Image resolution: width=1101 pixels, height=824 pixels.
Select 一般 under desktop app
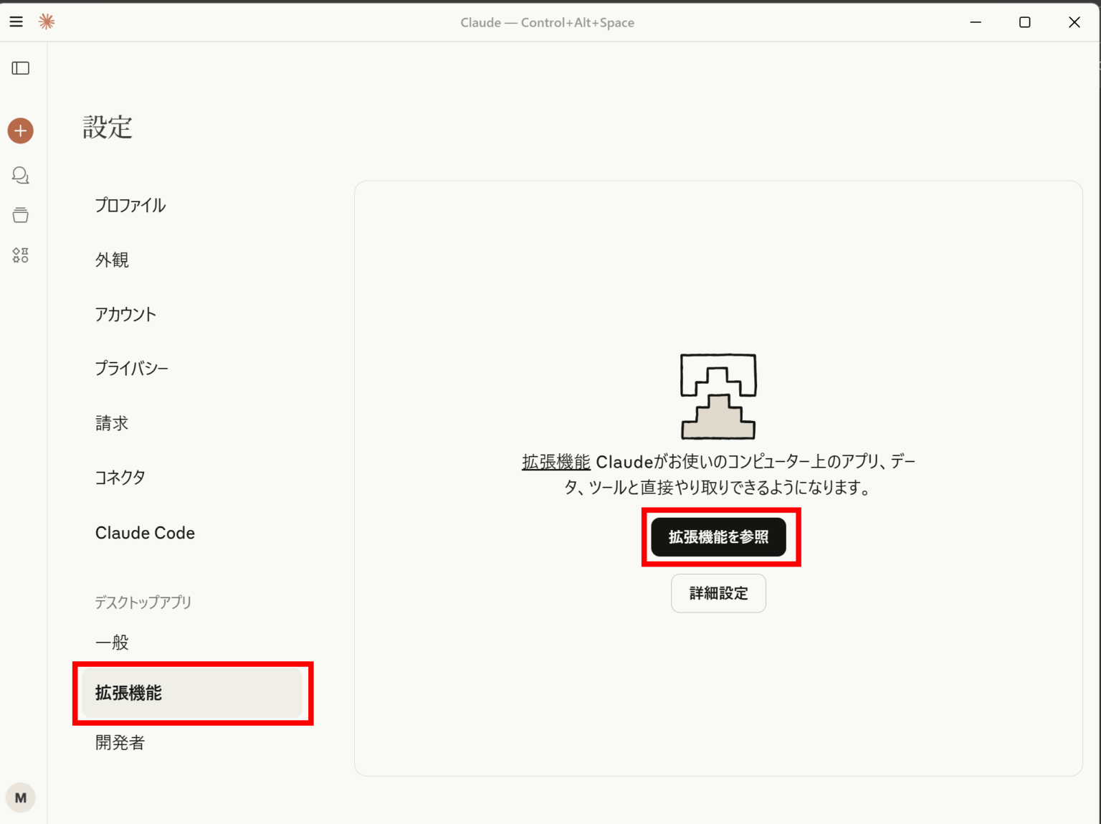[x=112, y=643]
